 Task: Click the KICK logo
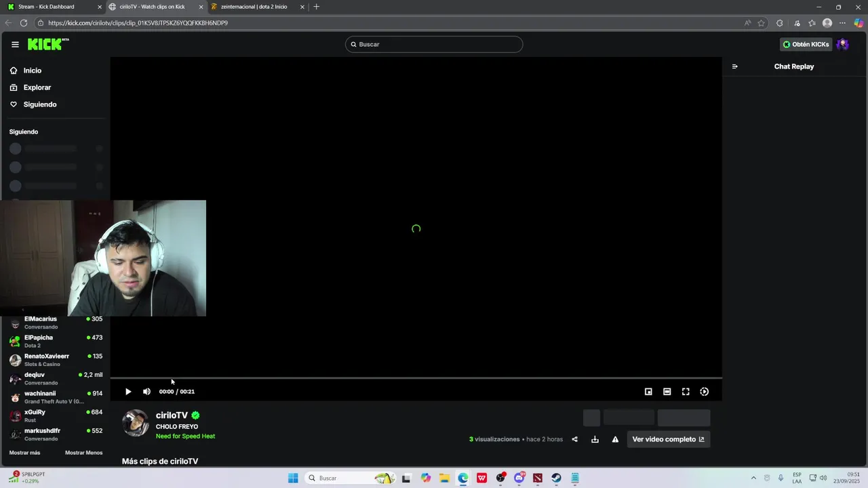(x=48, y=44)
